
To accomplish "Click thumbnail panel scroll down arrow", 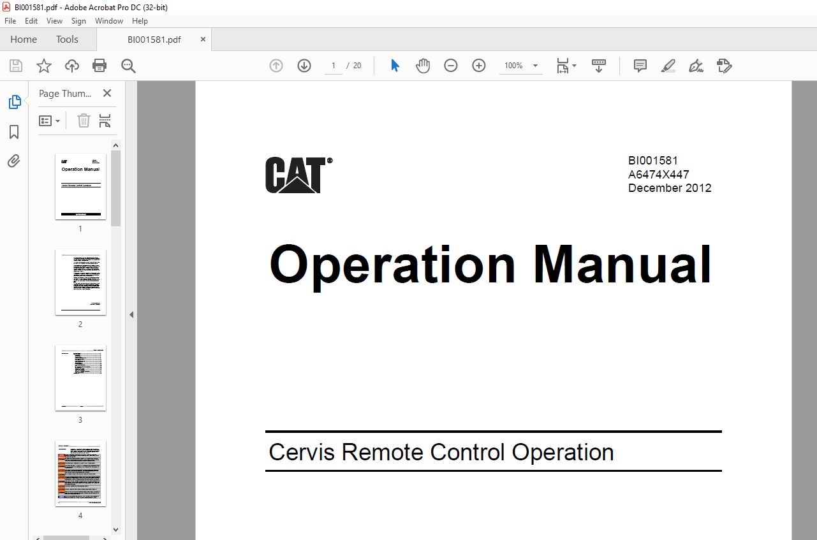I will (115, 529).
